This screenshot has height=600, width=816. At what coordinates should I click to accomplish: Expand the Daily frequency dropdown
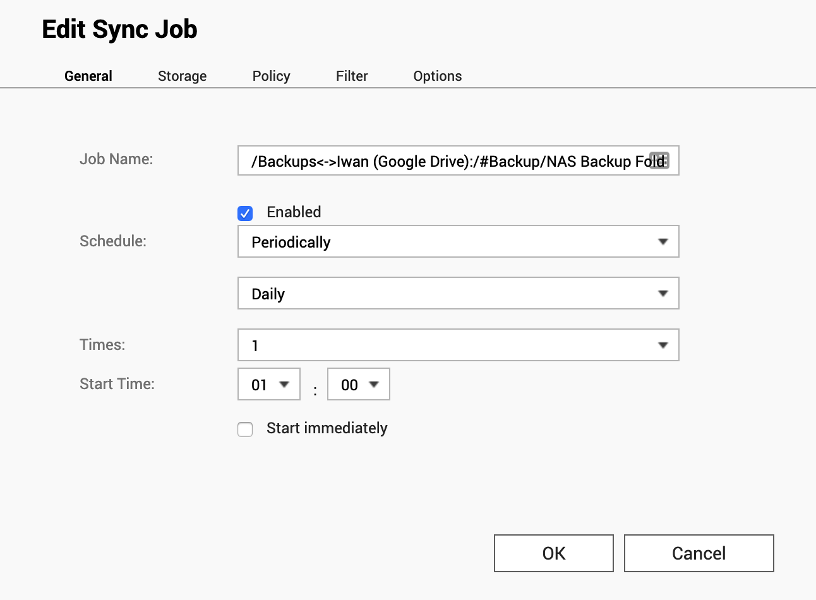tap(458, 294)
